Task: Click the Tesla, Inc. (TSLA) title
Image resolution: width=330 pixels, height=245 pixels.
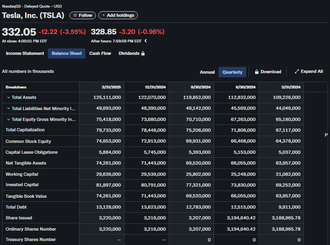Action: (x=33, y=15)
